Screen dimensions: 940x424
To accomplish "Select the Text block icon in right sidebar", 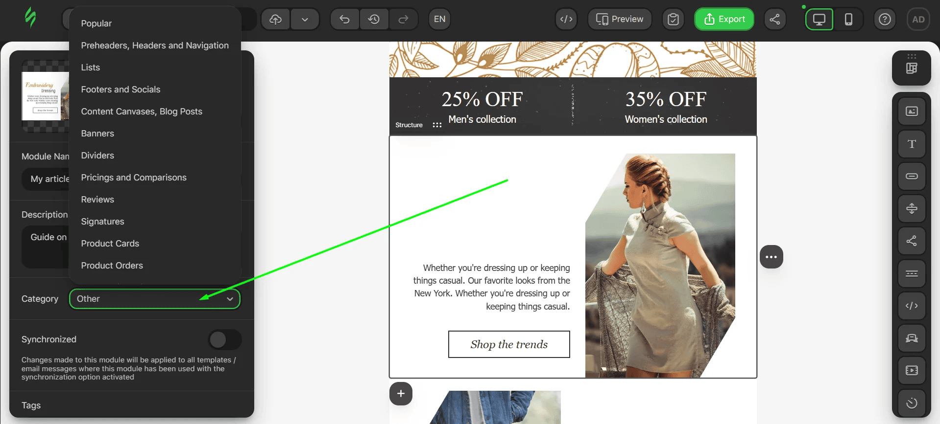I will point(911,144).
